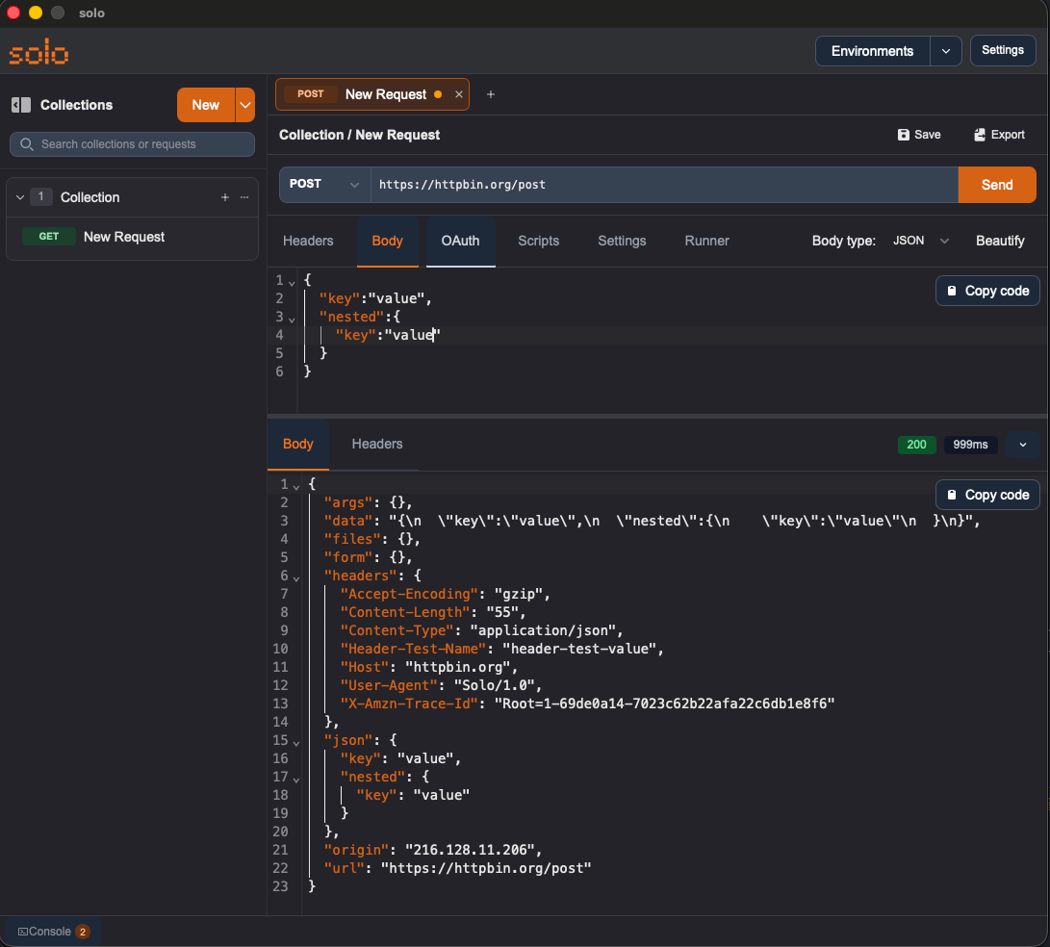
Task: Click the Copy code icon in response body
Action: [951, 494]
